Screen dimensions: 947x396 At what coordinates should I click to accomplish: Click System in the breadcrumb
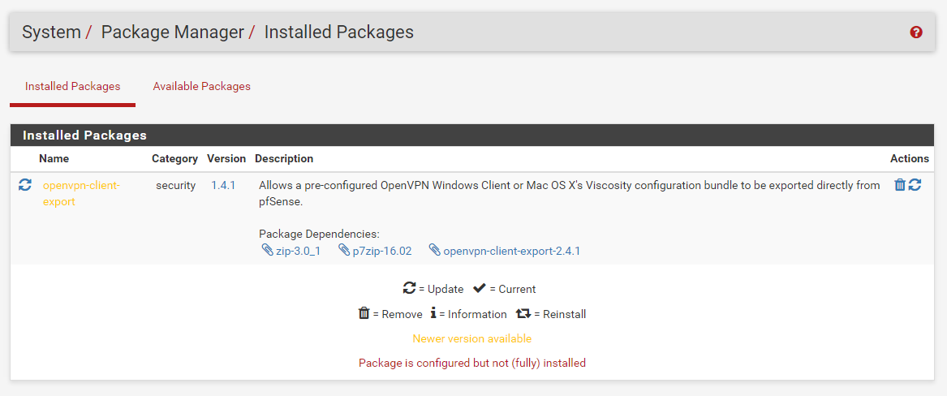click(51, 32)
